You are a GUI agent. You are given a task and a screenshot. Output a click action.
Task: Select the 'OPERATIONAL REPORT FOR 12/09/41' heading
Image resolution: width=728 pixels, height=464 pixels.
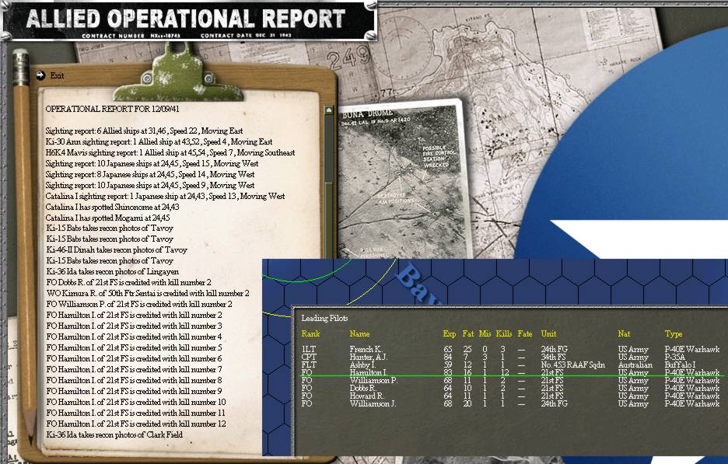click(112, 109)
